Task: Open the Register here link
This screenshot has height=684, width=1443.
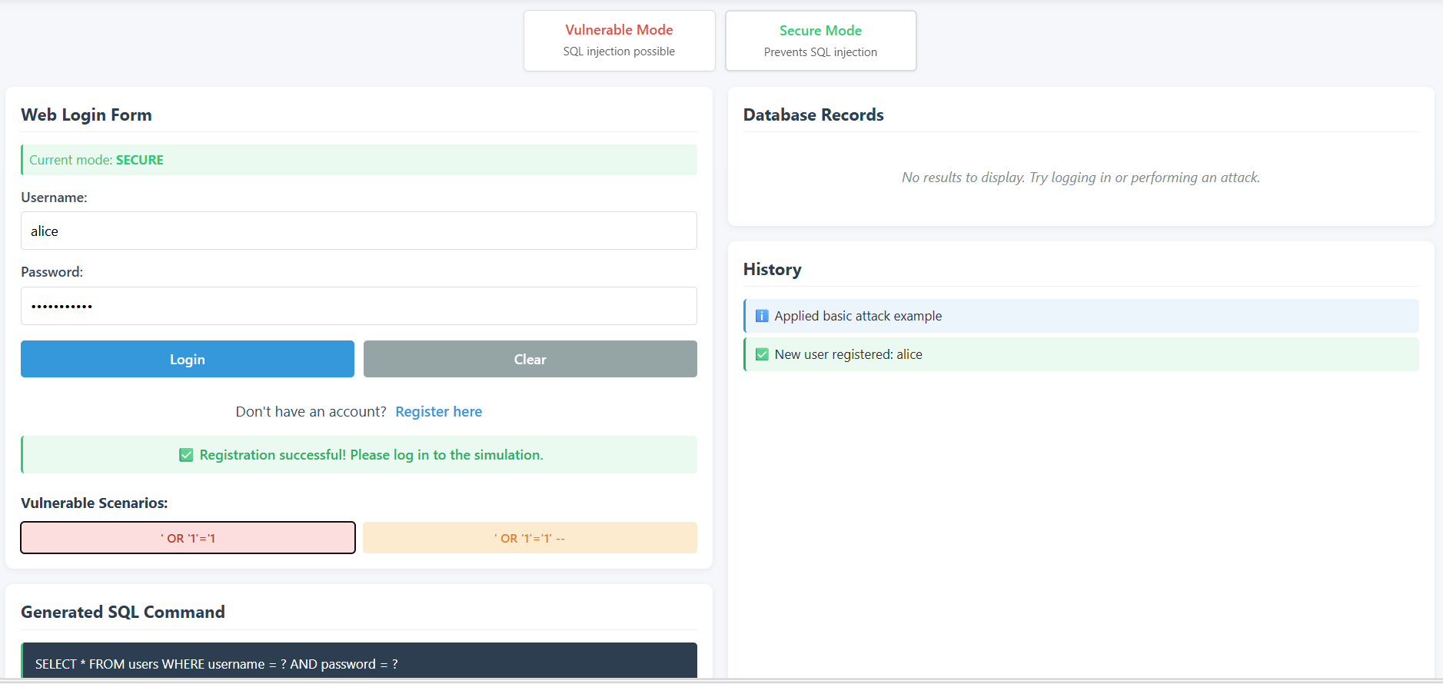Action: point(438,412)
